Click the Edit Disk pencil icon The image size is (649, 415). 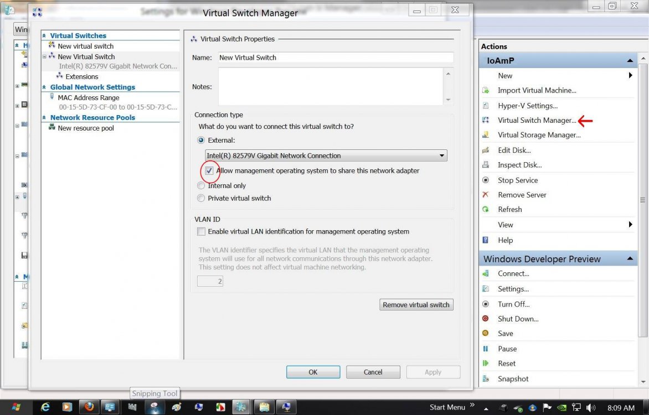[486, 150]
